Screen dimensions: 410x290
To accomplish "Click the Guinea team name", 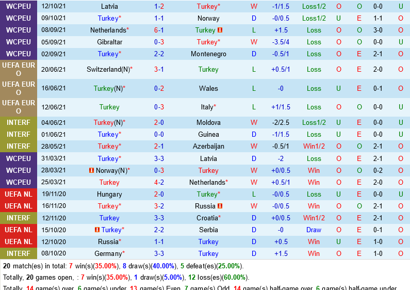I will (x=208, y=134).
